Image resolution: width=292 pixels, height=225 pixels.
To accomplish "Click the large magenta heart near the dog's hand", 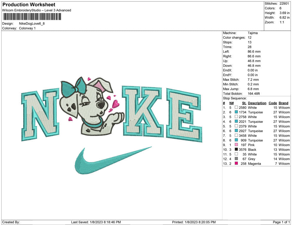I will tap(116, 104).
